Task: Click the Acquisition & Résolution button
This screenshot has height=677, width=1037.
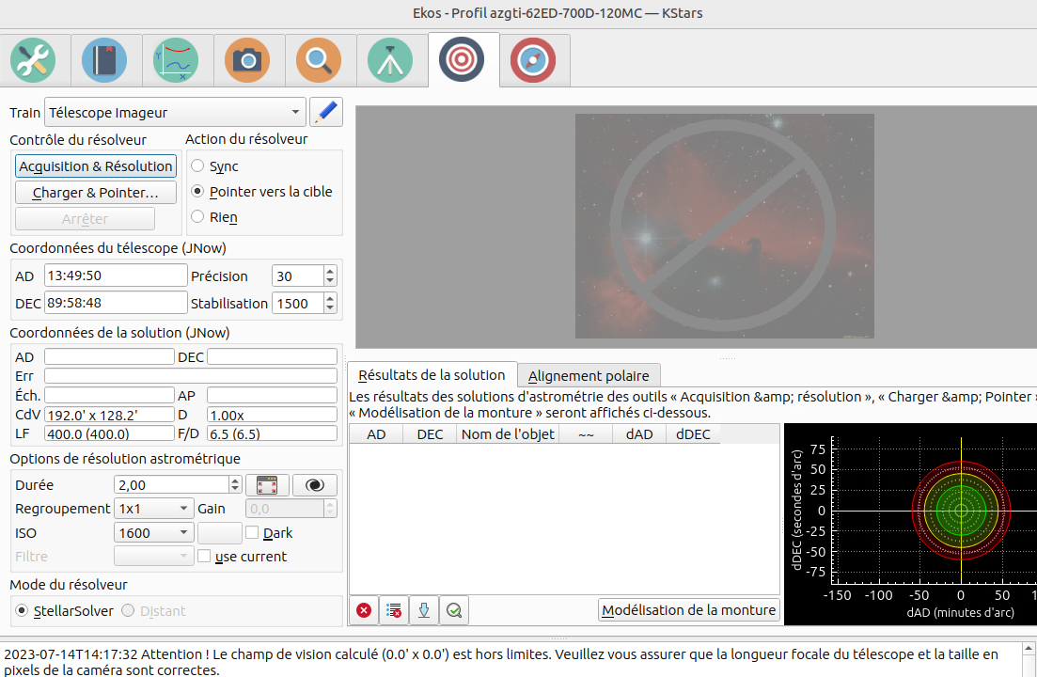Action: (96, 165)
